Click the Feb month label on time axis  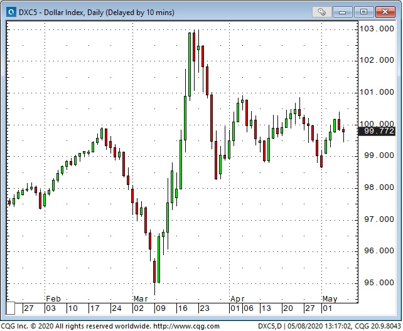click(x=53, y=299)
